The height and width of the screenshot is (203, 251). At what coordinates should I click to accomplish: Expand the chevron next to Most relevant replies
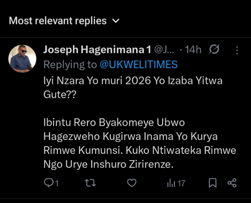coord(116,21)
